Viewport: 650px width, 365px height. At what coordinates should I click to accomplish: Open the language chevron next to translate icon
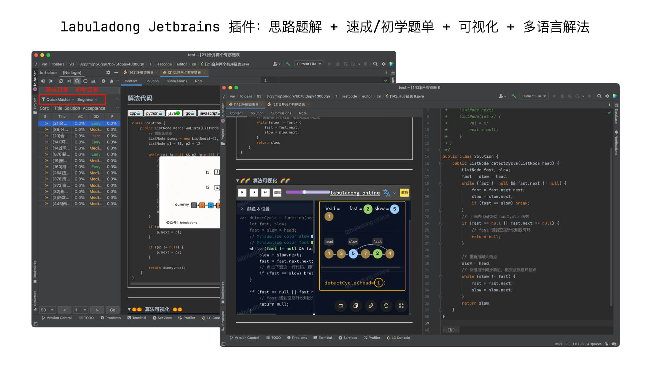(x=394, y=193)
